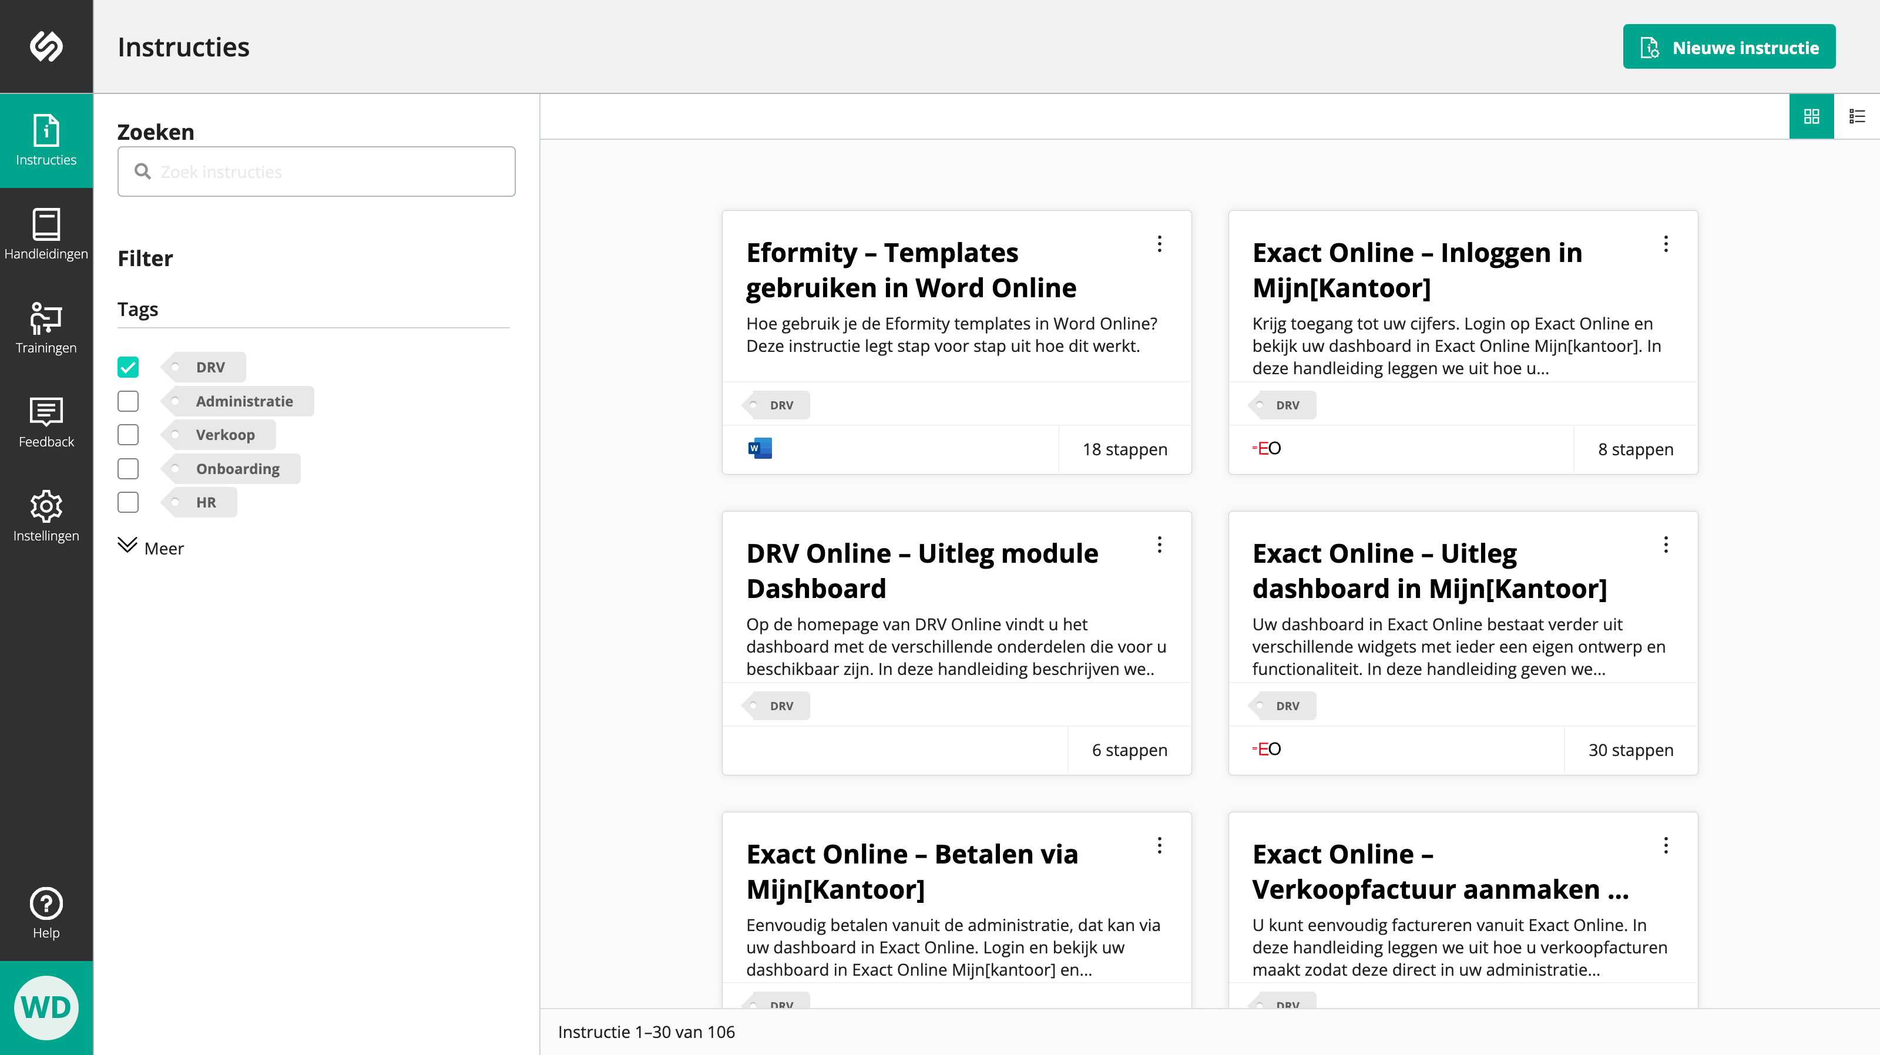Screen dimensions: 1880x1055
Task: Click the Help question mark icon
Action: 46,904
